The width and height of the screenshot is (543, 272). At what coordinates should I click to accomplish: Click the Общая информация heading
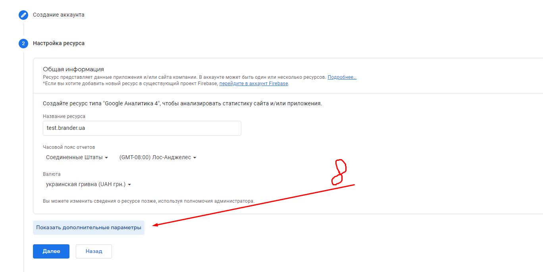(x=73, y=69)
